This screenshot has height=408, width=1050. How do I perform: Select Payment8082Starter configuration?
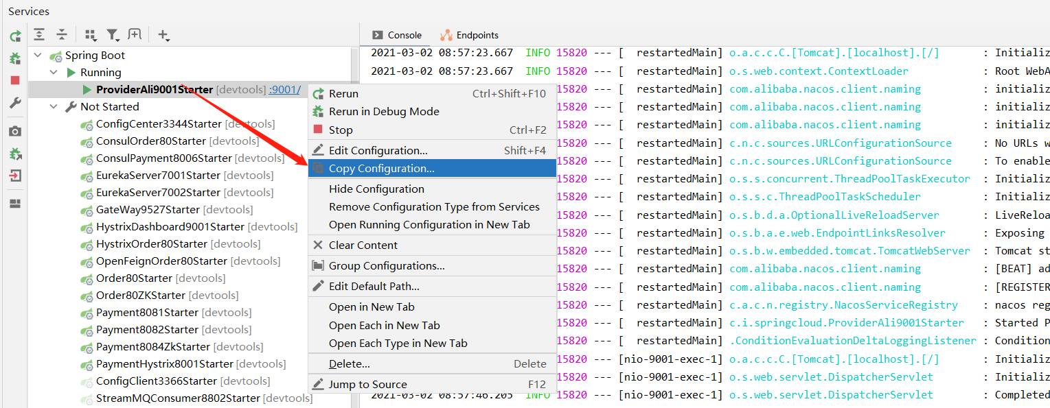tap(147, 330)
